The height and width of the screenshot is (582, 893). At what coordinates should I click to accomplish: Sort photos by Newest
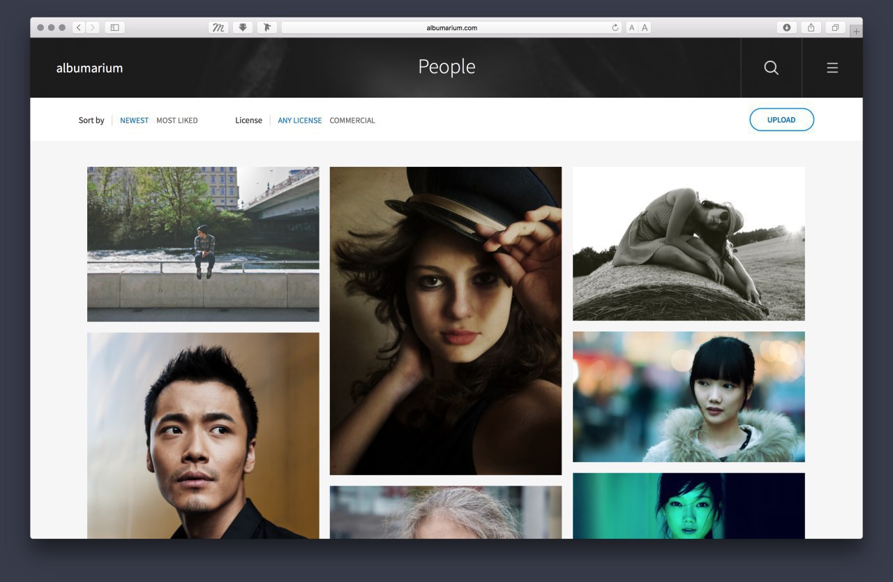point(134,120)
